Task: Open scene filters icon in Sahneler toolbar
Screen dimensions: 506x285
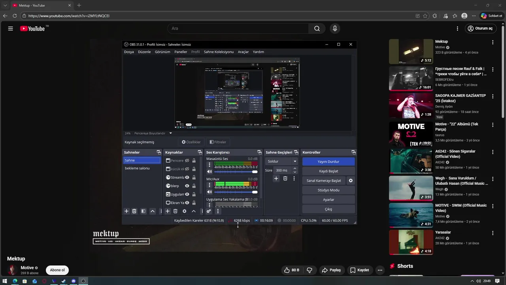Action: tap(143, 211)
